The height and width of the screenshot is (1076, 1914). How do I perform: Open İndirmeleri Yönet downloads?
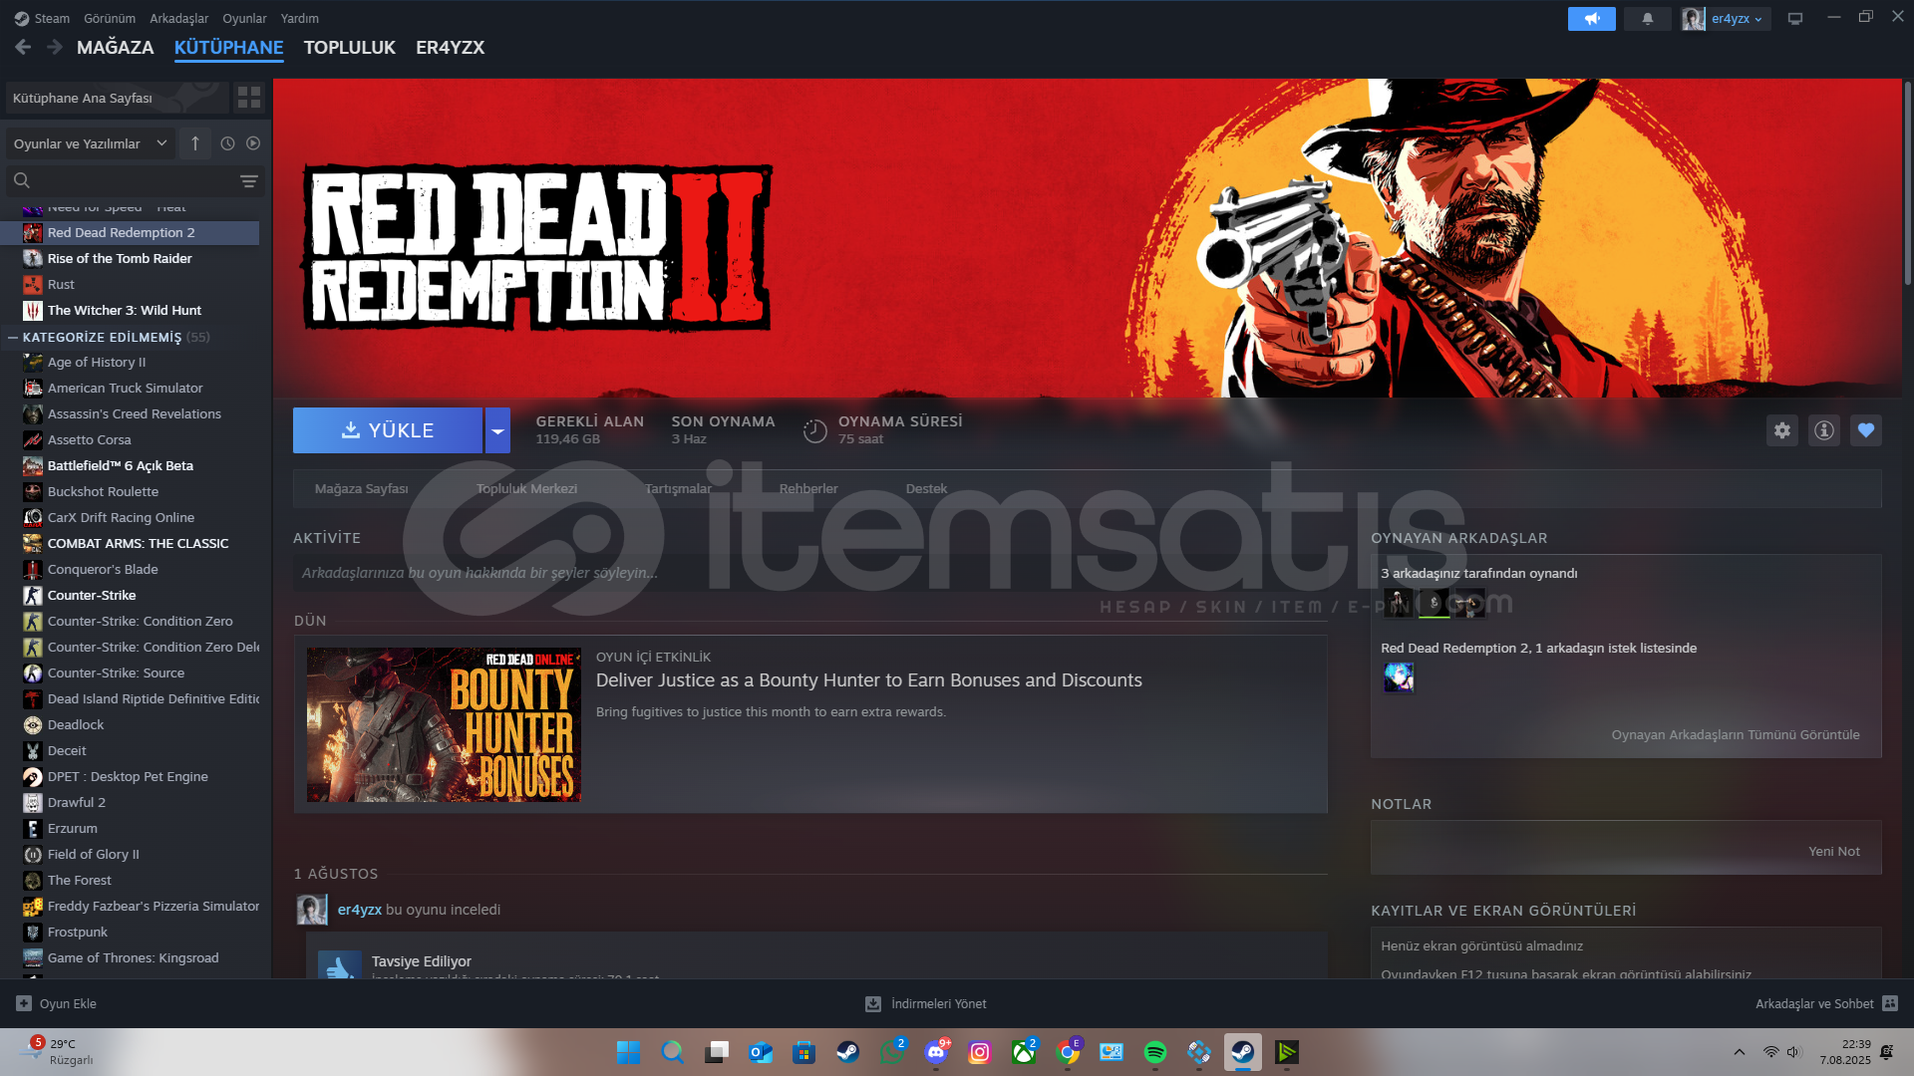pyautogui.click(x=926, y=1003)
